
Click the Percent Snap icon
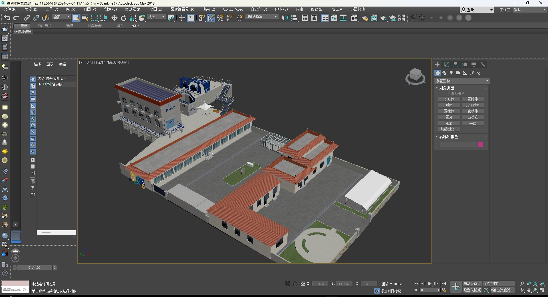pos(220,18)
